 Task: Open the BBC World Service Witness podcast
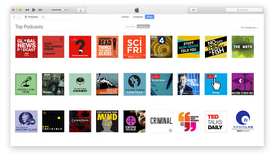tap(53, 84)
